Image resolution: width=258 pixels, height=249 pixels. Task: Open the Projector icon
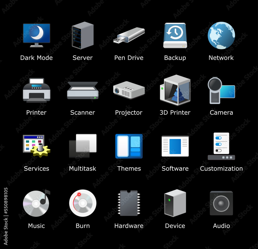click(129, 90)
